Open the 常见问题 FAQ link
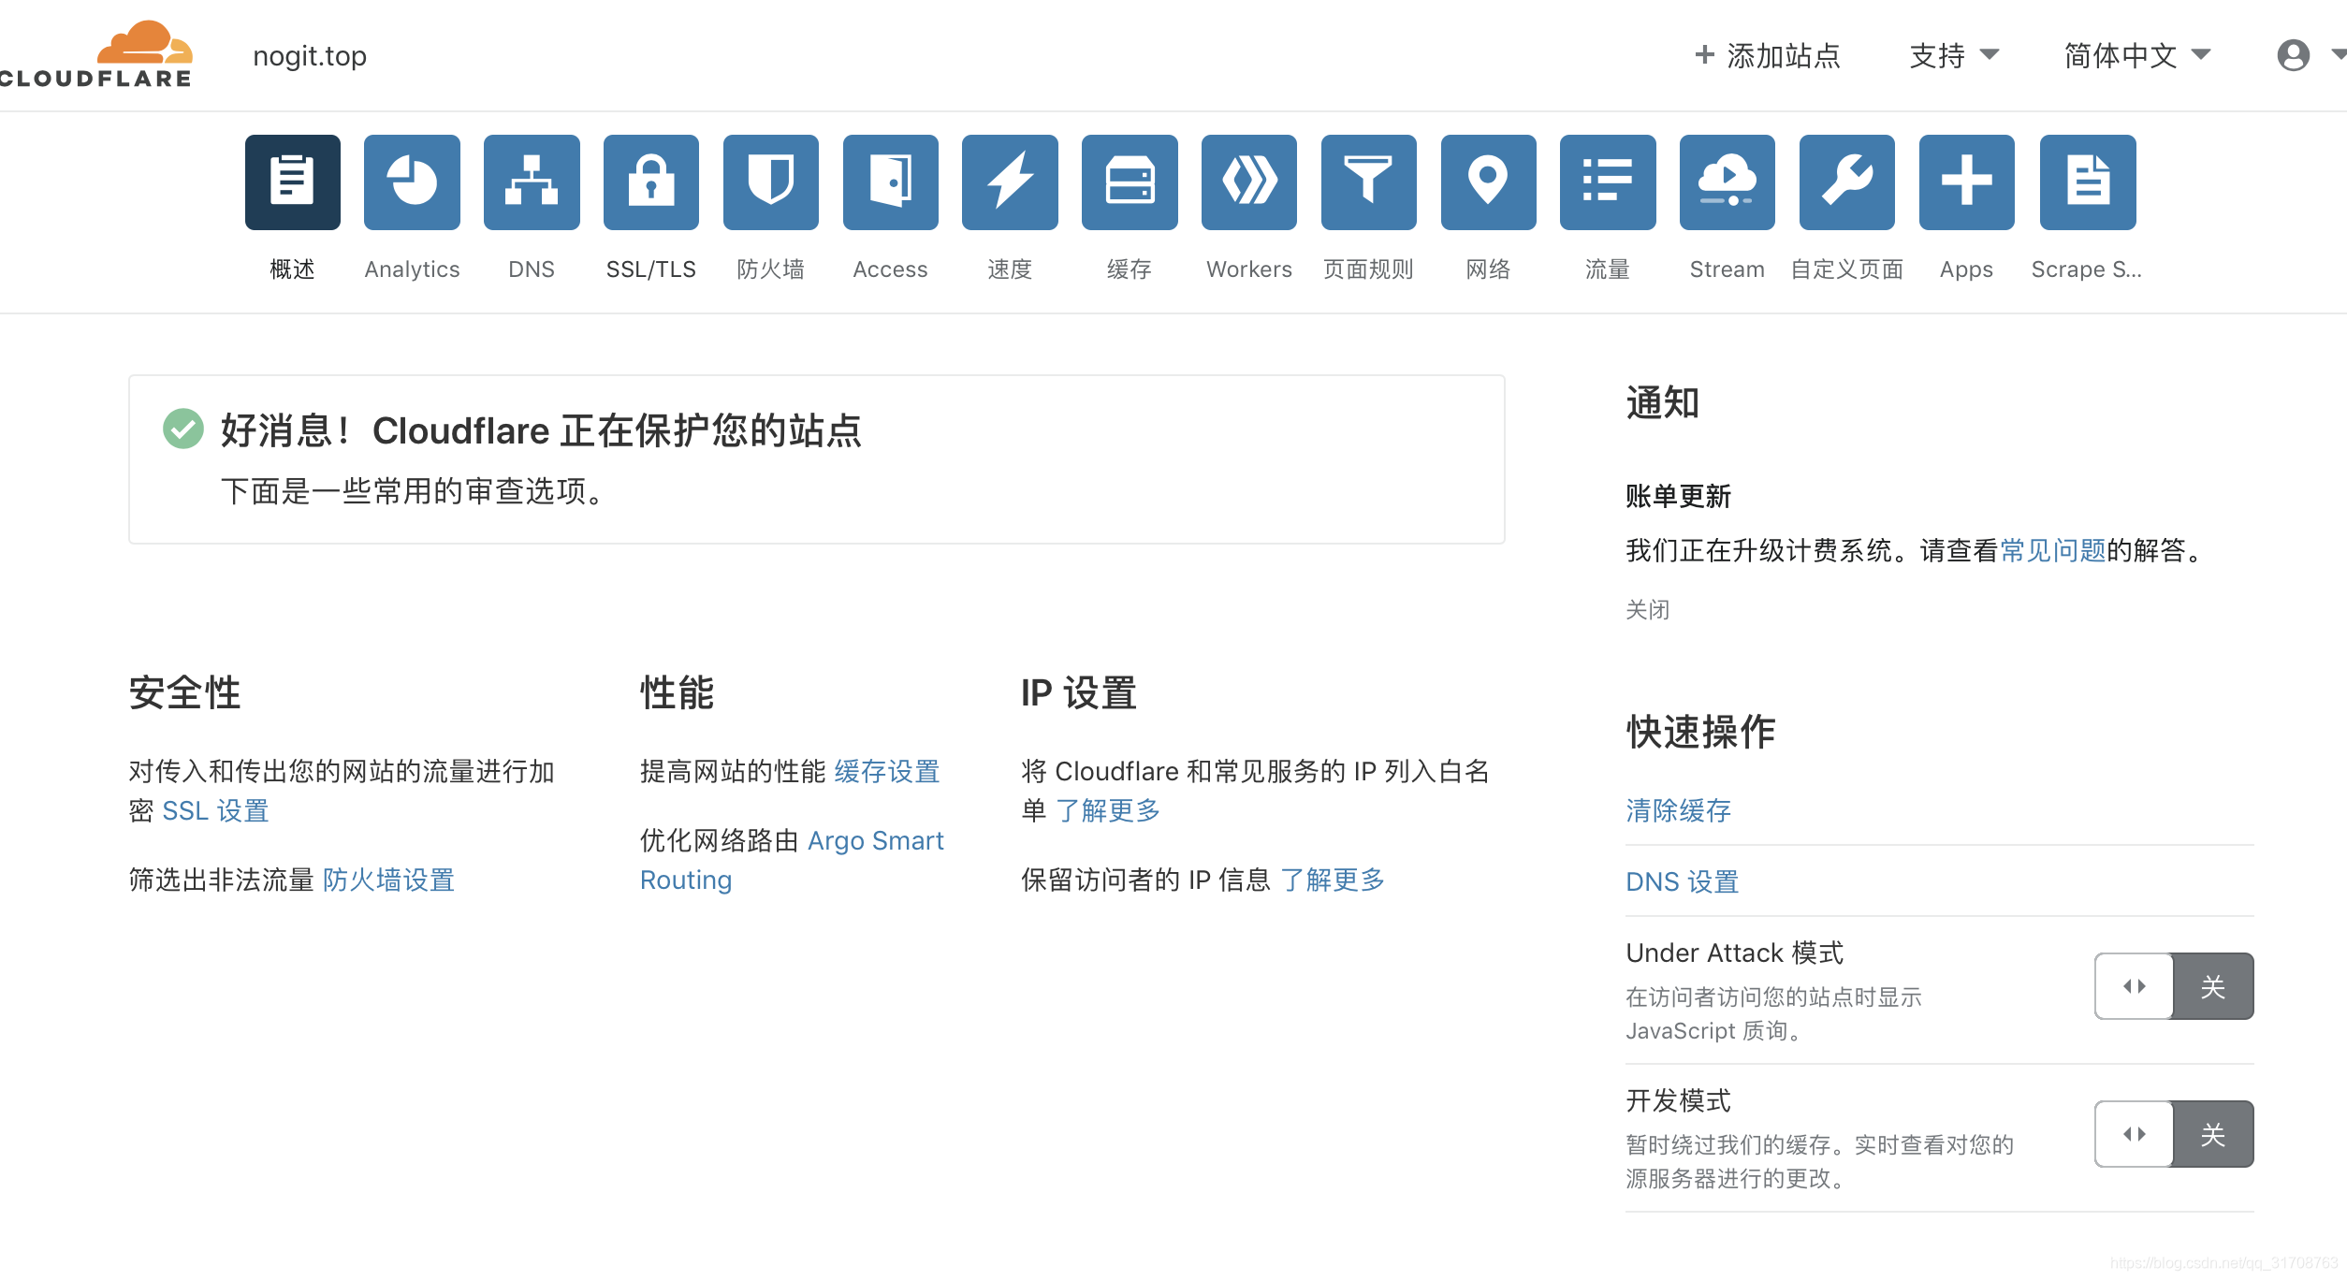 (x=2053, y=550)
